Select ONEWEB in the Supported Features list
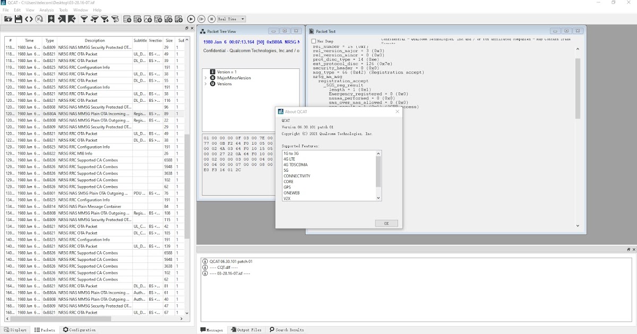This screenshot has width=637, height=334. [291, 193]
